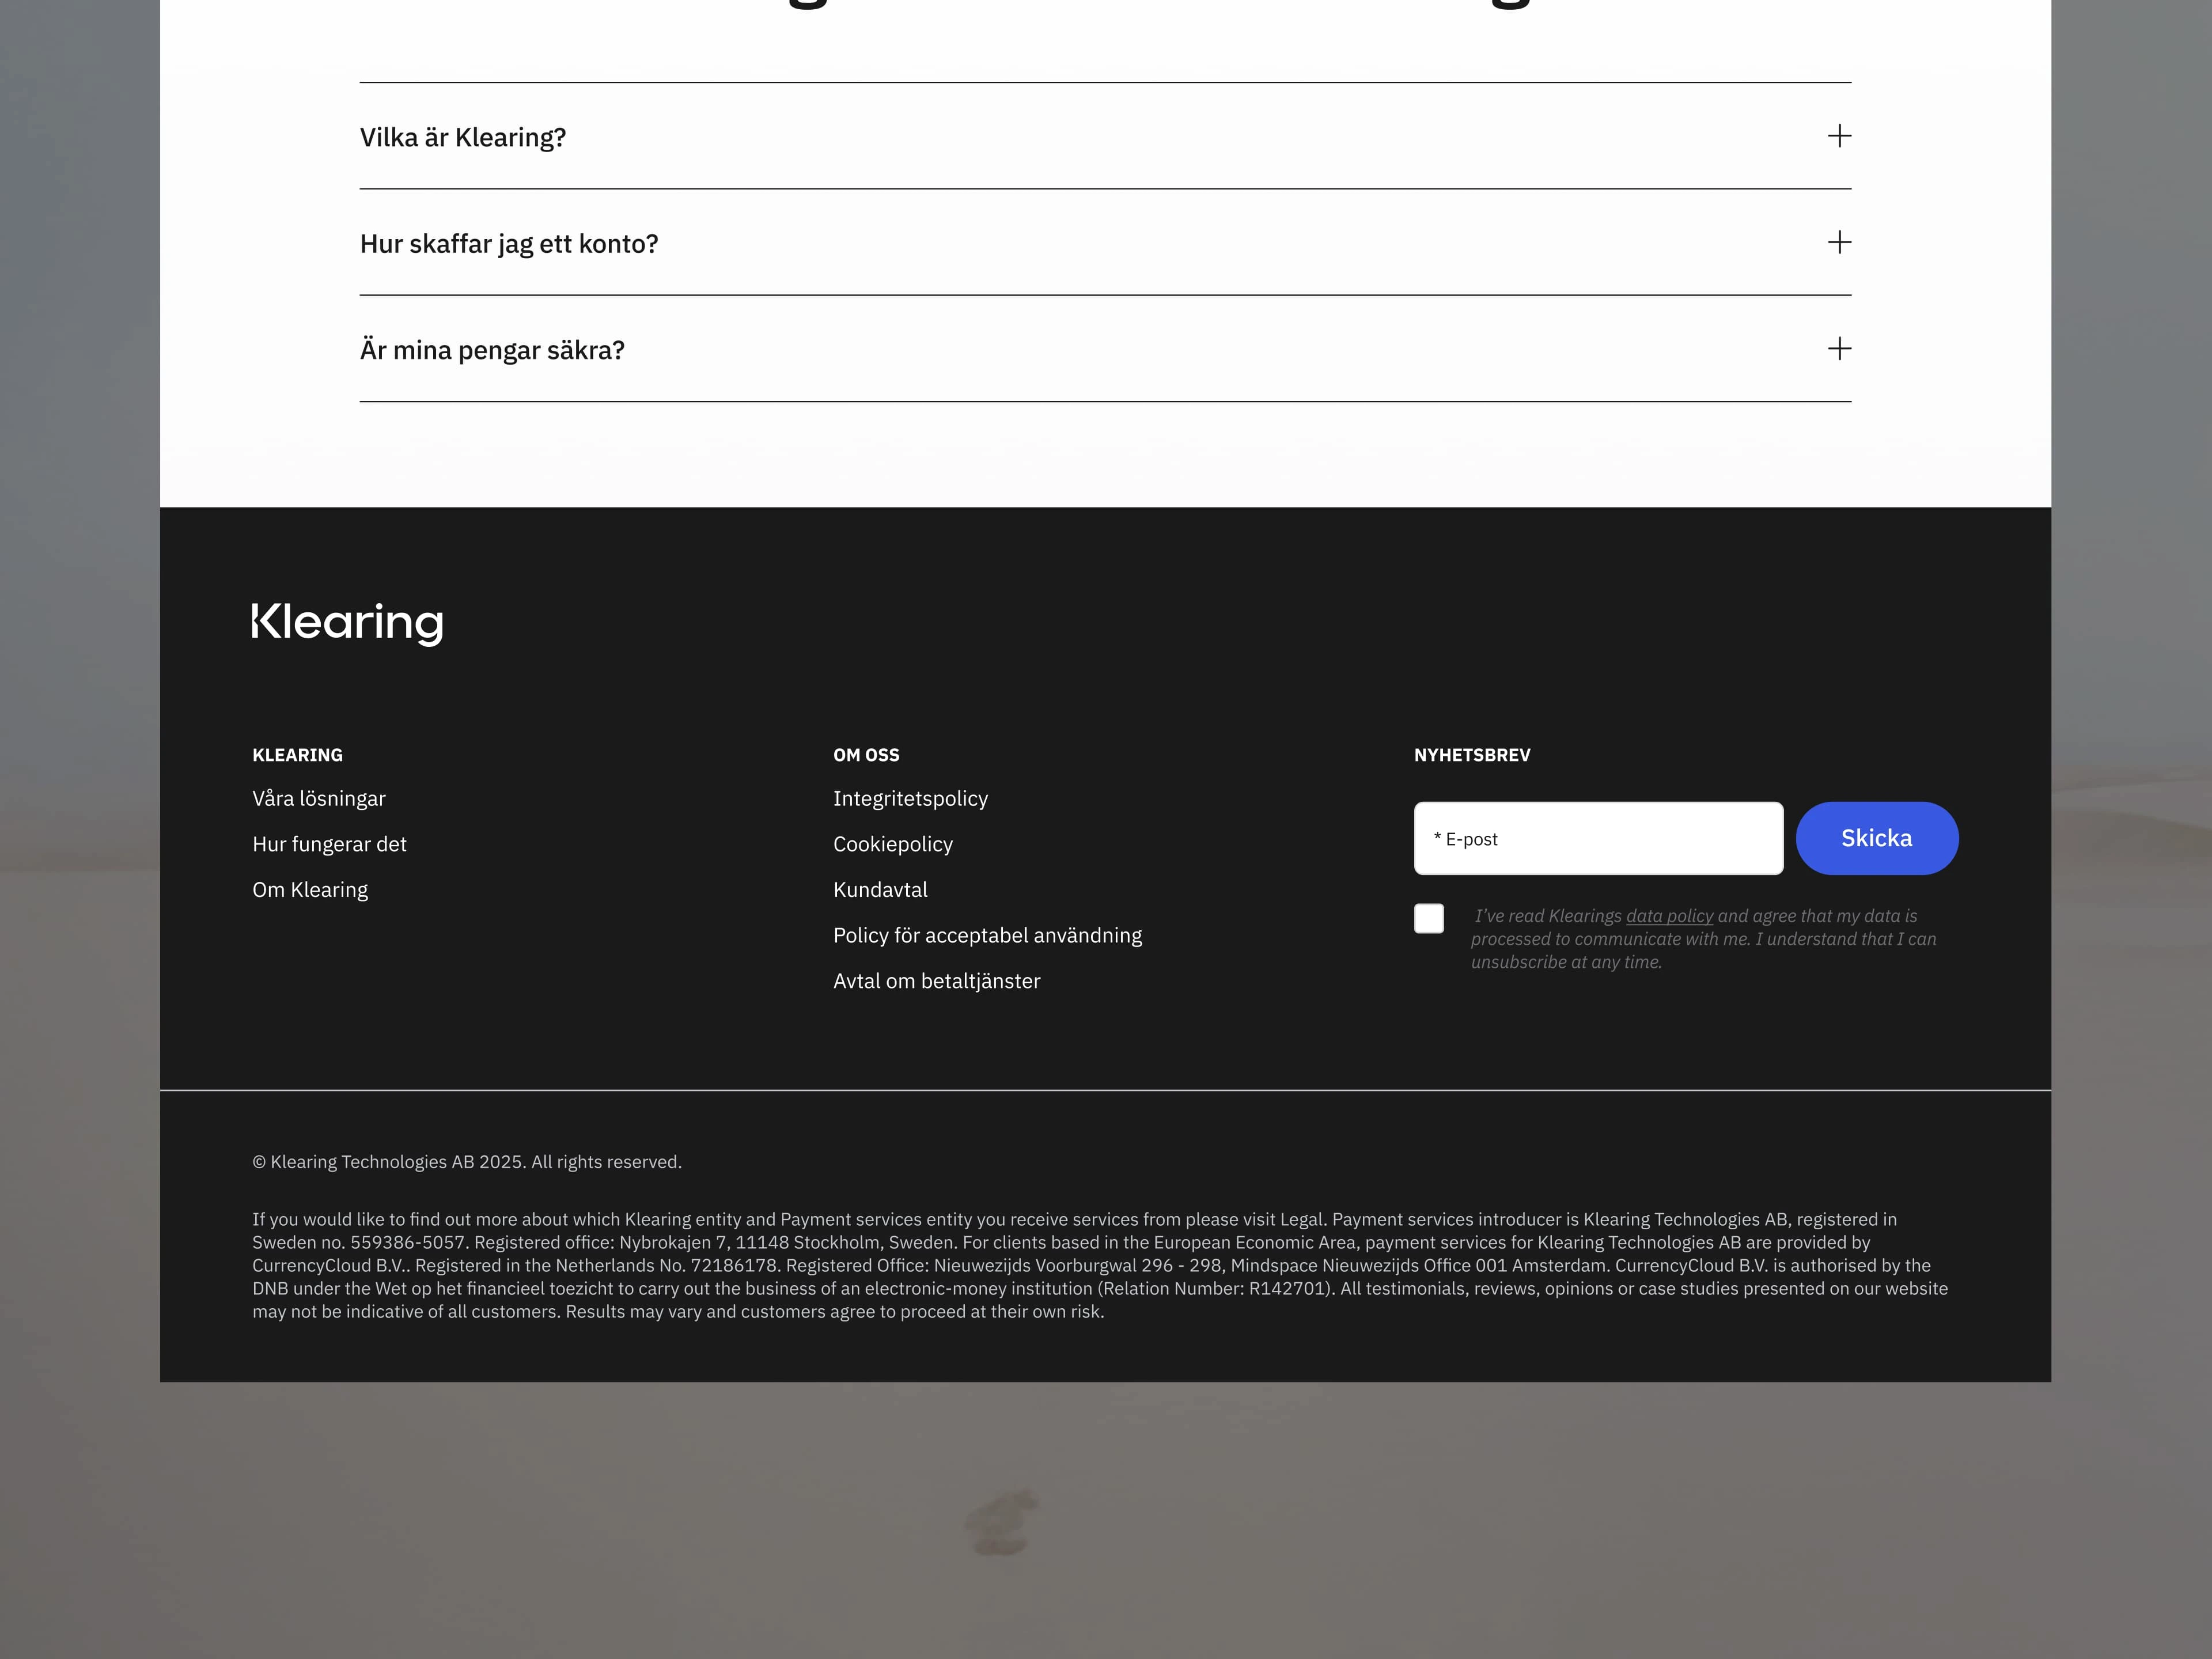This screenshot has height=1659, width=2212.
Task: Expand the Hur skaffar jag ett konto? question
Action: click(1105, 242)
